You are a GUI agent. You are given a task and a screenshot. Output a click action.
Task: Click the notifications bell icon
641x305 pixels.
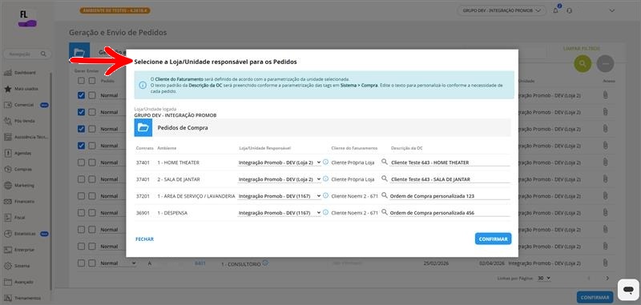coord(555,10)
